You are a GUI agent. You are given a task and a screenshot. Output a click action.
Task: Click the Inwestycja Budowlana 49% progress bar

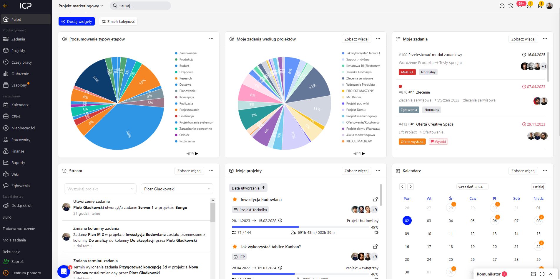[305, 227]
